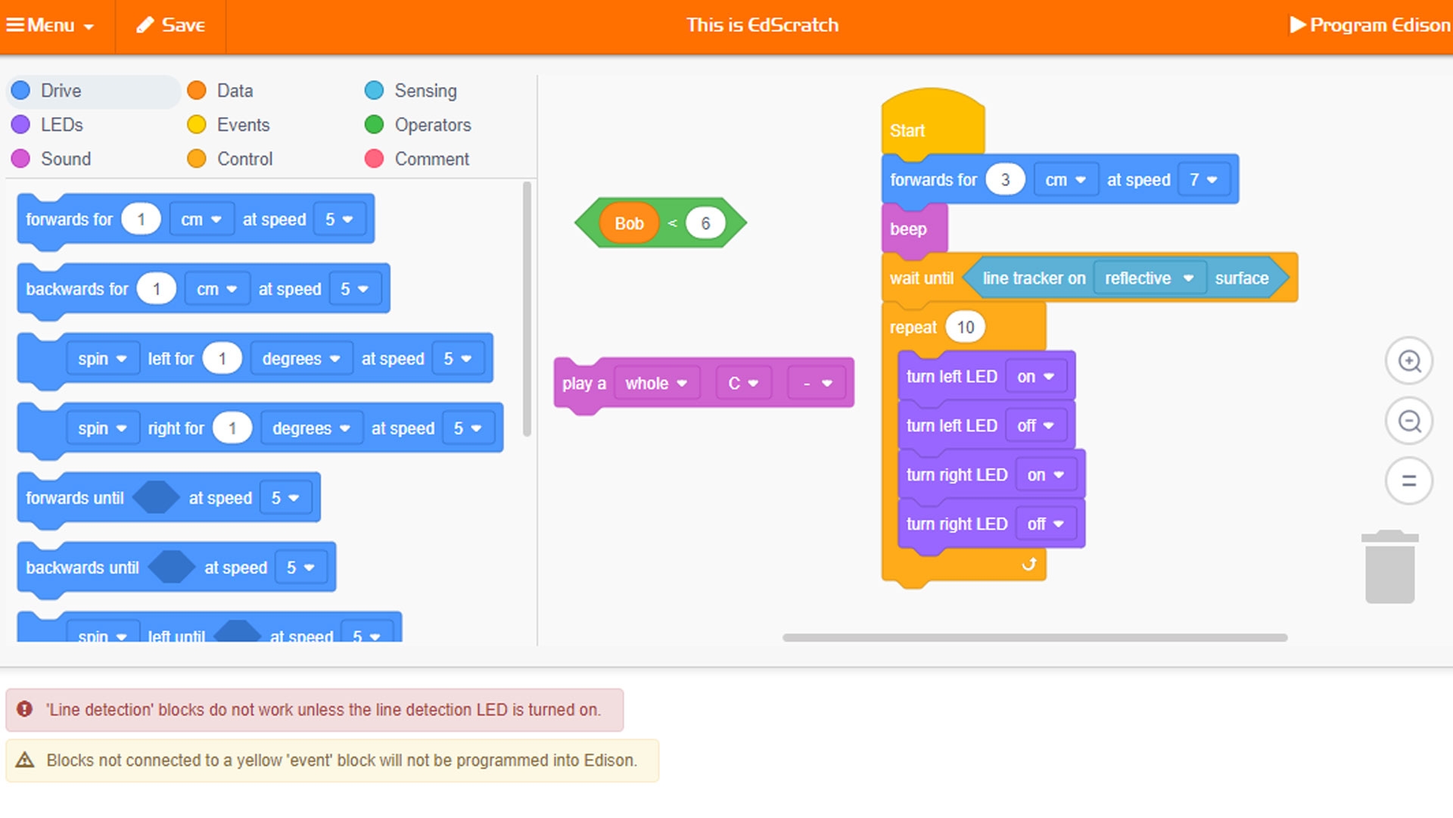
Task: Open the dash octave dropdown in the play block
Action: 817,384
